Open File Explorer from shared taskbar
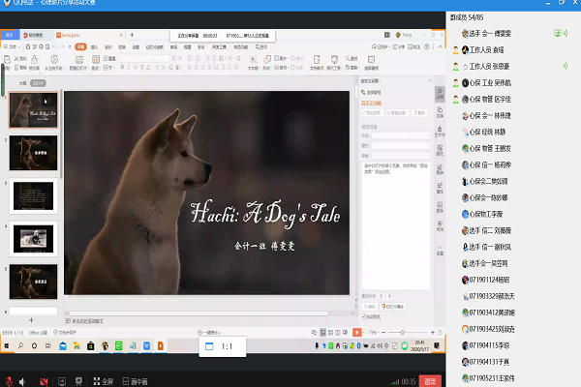The width and height of the screenshot is (581, 387). [76, 346]
